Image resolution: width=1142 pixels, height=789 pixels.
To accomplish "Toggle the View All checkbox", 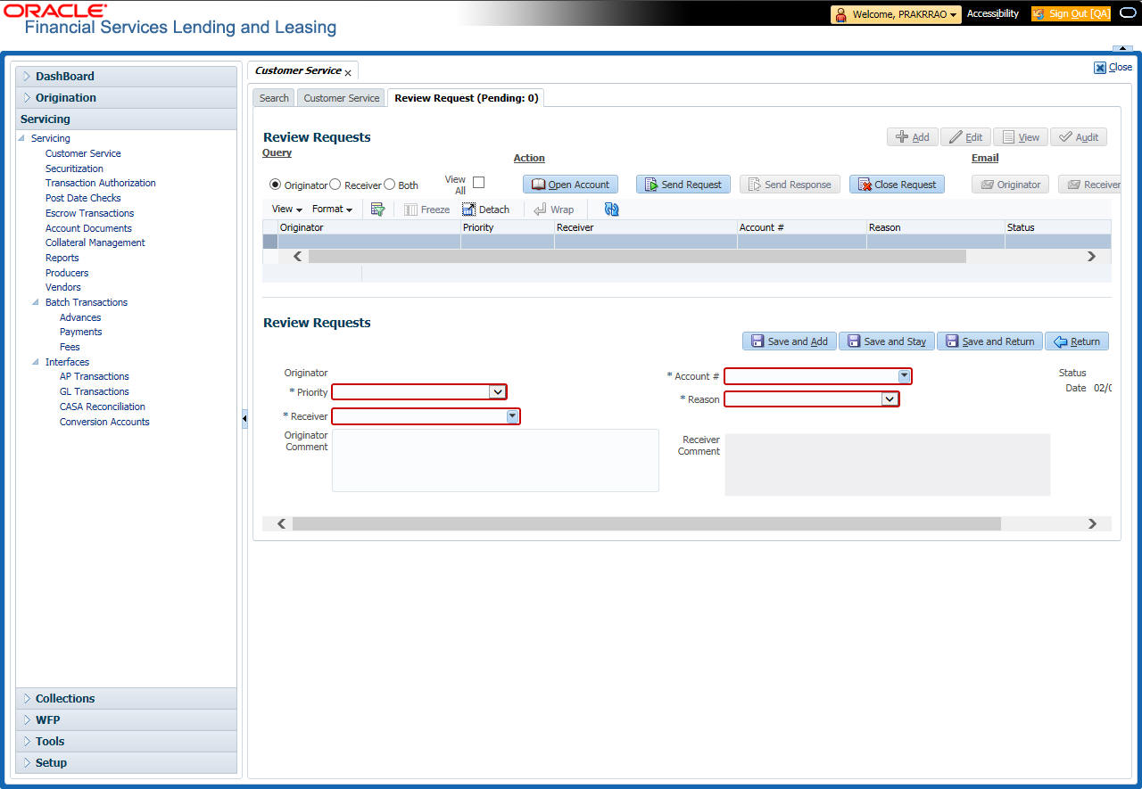I will pyautogui.click(x=478, y=182).
